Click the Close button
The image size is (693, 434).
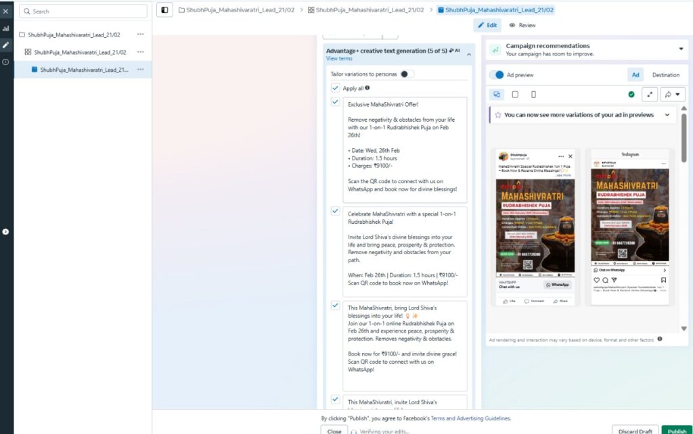tap(334, 431)
